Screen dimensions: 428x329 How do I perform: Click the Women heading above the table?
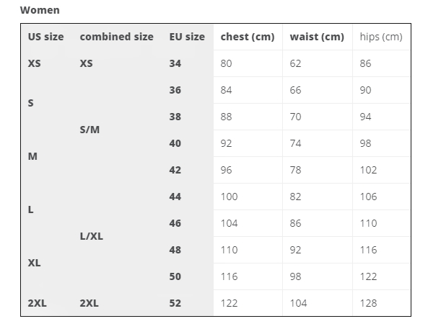pos(40,10)
